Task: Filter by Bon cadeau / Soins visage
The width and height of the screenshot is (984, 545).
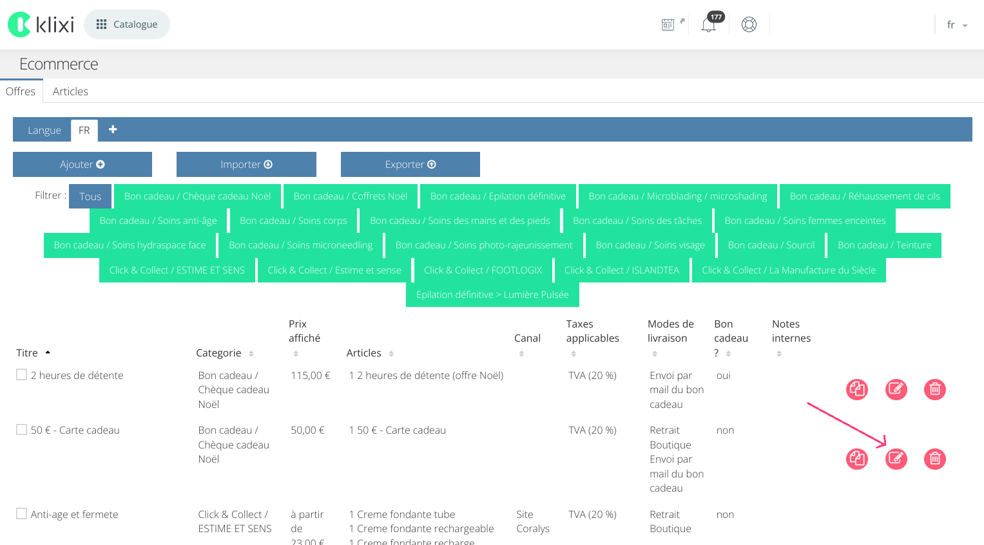Action: [650, 245]
